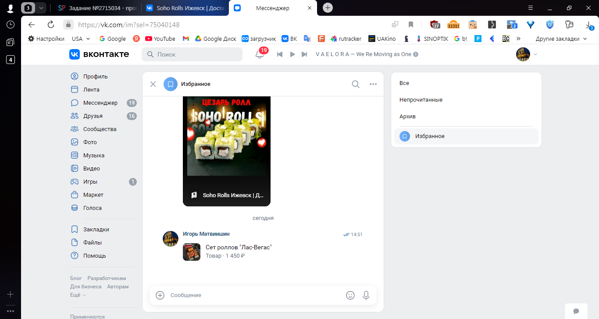
Task: Focus the VK Поиск search box
Action: point(192,54)
